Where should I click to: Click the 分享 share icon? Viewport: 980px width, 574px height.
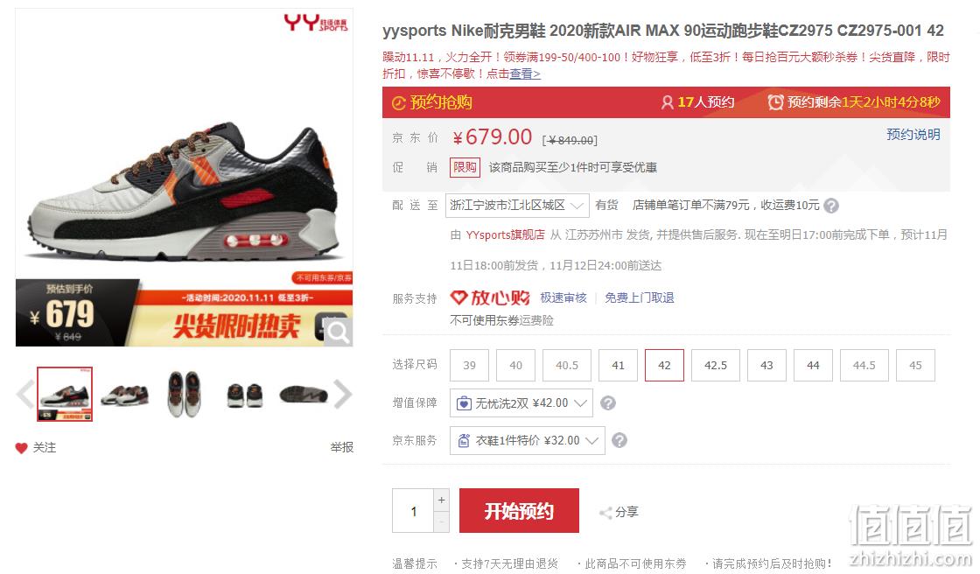point(605,513)
